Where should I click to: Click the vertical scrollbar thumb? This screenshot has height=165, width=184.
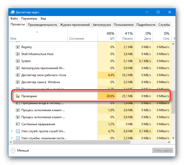point(173,102)
